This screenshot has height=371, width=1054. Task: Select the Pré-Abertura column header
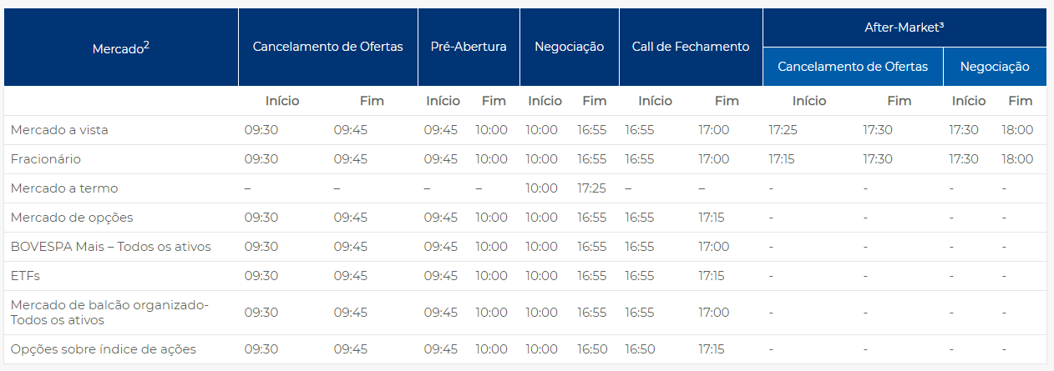pos(469,47)
